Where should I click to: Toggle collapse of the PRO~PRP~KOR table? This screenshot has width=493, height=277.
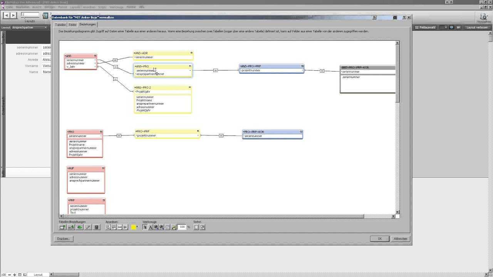pyautogui.click(x=301, y=132)
